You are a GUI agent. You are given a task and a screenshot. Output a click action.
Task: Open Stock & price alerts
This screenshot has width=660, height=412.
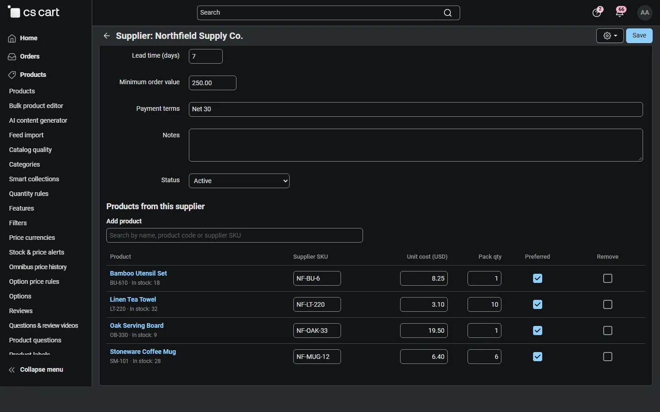click(x=37, y=252)
